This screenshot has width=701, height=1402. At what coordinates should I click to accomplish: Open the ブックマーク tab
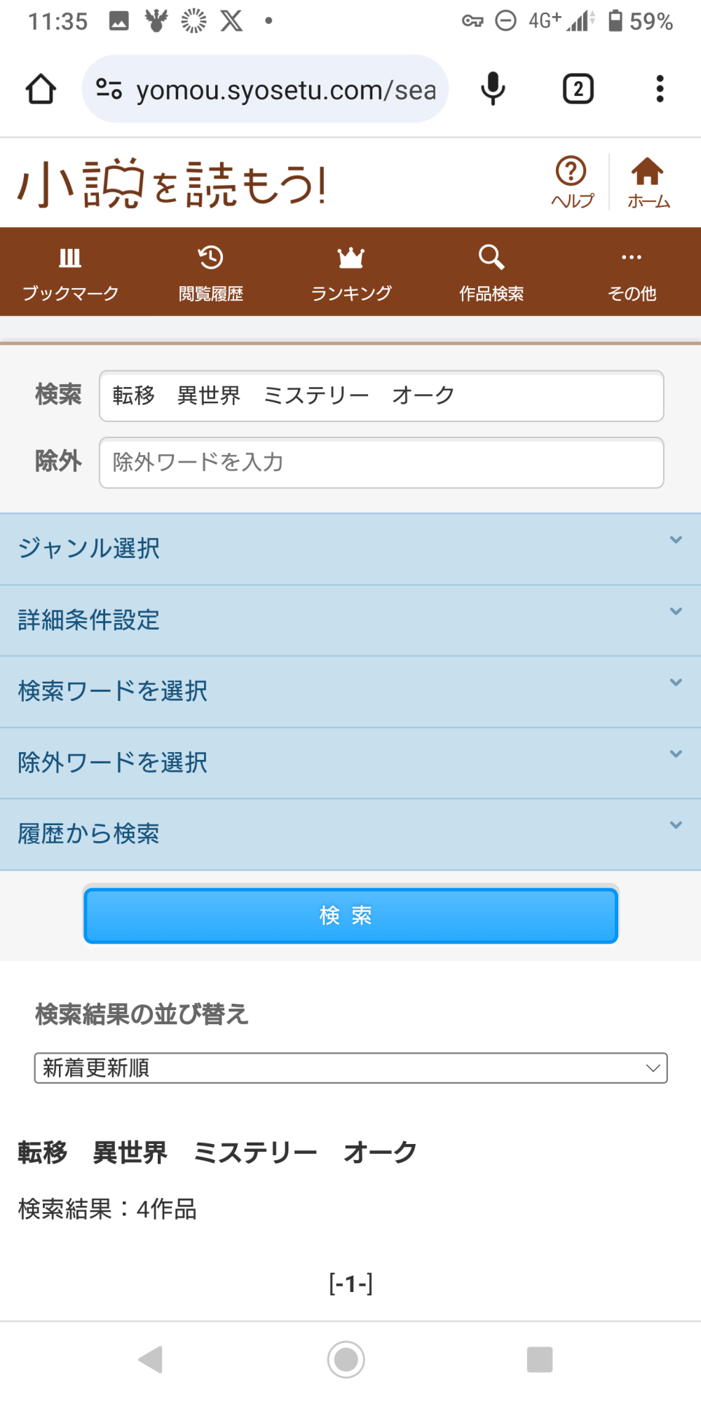click(70, 272)
